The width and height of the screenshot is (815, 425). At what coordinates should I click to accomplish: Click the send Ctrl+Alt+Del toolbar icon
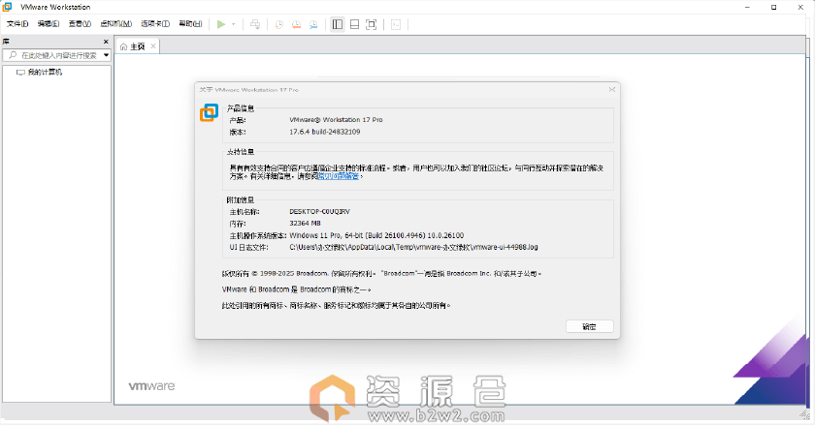click(x=255, y=23)
